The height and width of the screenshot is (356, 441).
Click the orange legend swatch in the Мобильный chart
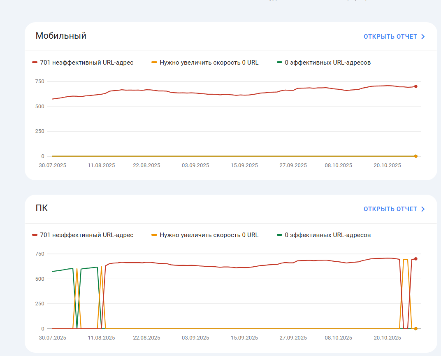pyautogui.click(x=154, y=63)
